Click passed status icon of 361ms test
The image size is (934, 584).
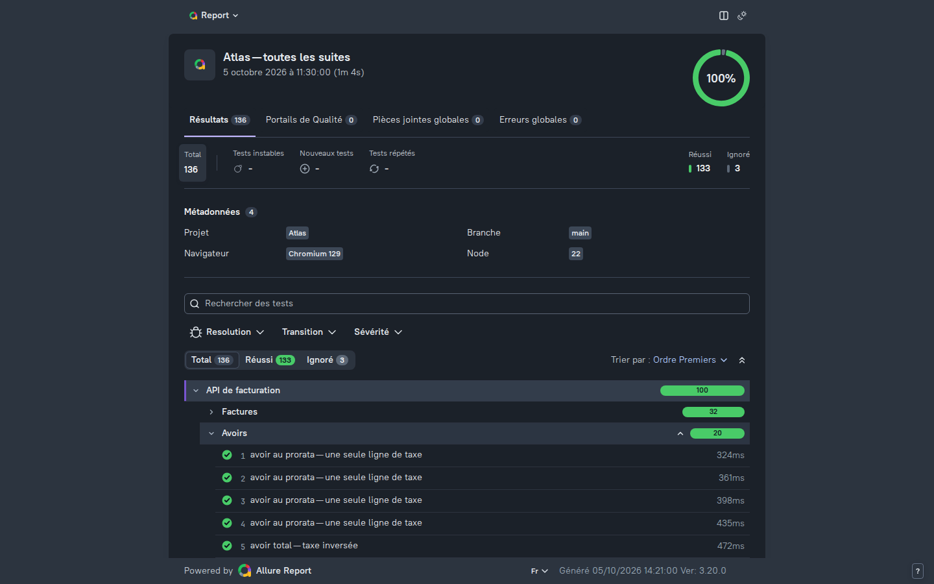pyautogui.click(x=227, y=478)
